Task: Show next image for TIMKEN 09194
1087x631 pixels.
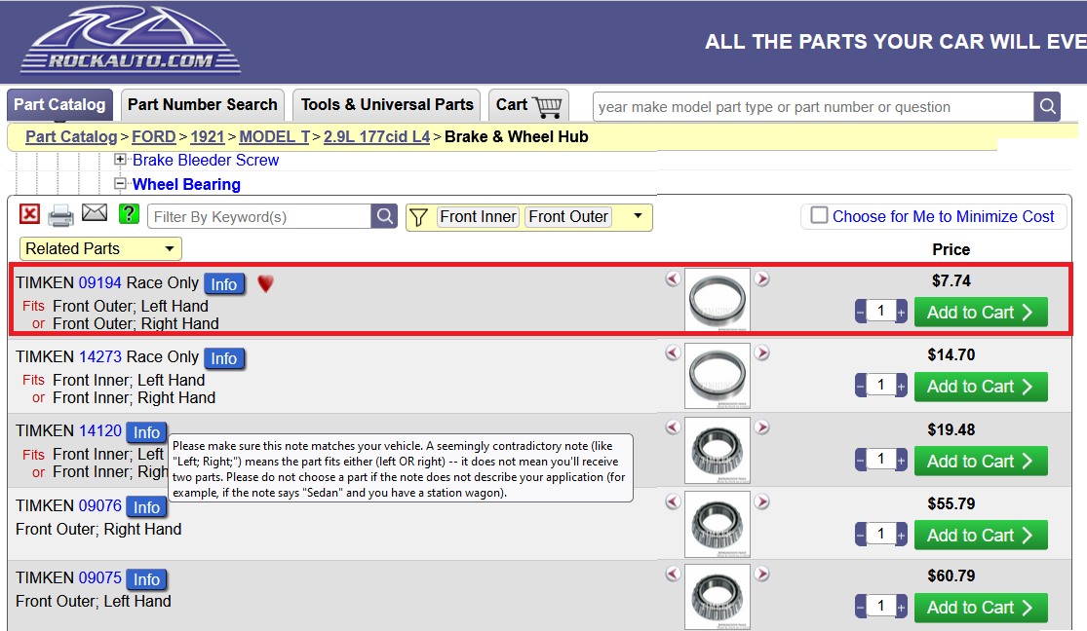Action: (x=762, y=279)
